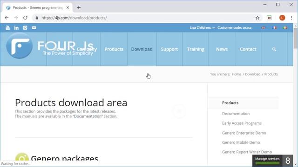Open the LinkedIn social icon
Screen dimensions: 298x167
(16, 28)
